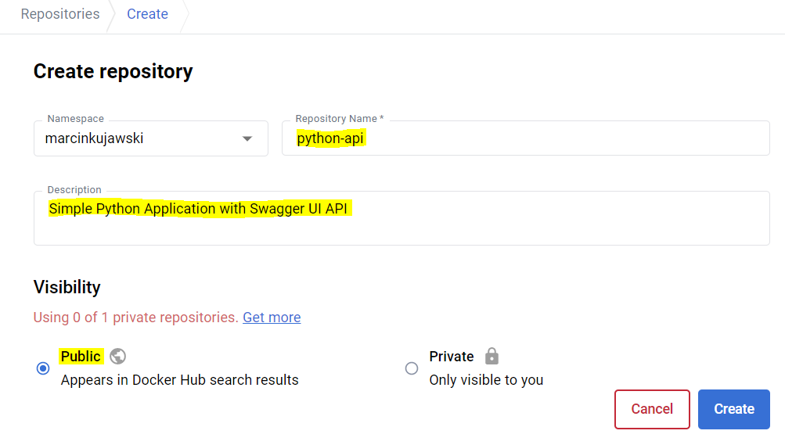785x445 pixels.
Task: Follow the Get more link
Action: 272,317
